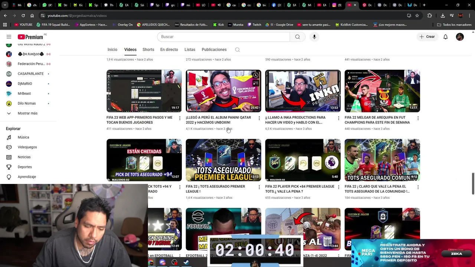Open the Chrome profile avatar
The width and height of the screenshot is (475, 267).
tap(461, 16)
